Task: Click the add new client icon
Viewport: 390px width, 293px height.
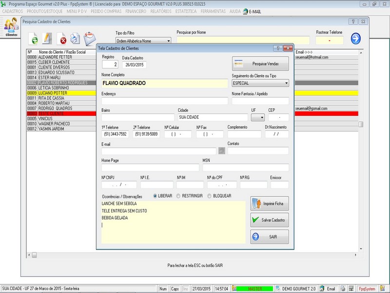Action: (34, 39)
